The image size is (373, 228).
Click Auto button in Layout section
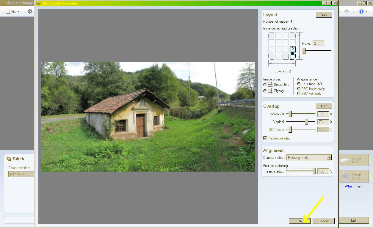coord(324,15)
